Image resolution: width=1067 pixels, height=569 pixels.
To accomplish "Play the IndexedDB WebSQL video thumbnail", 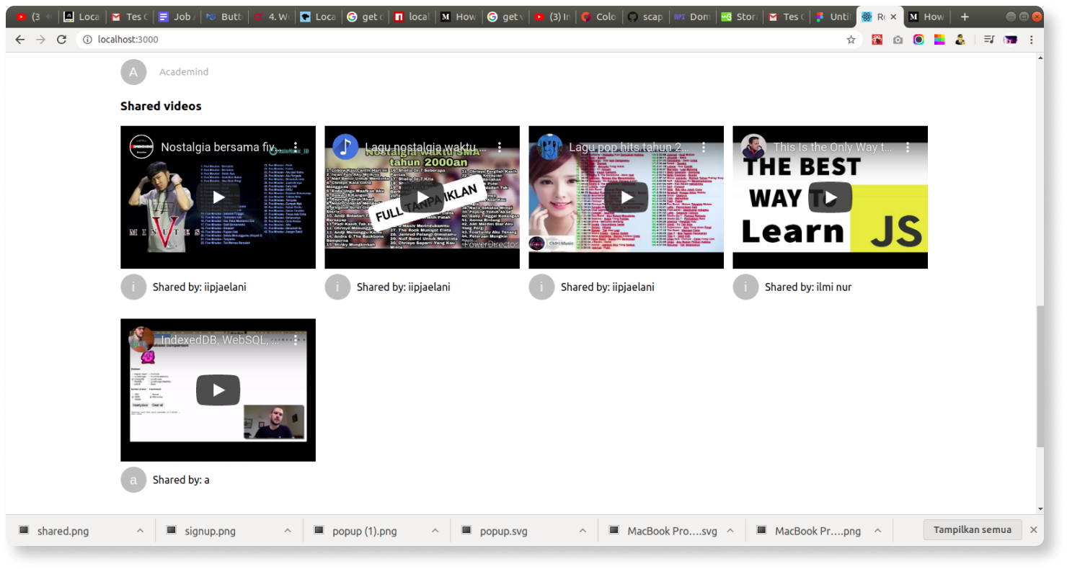I will click(218, 390).
